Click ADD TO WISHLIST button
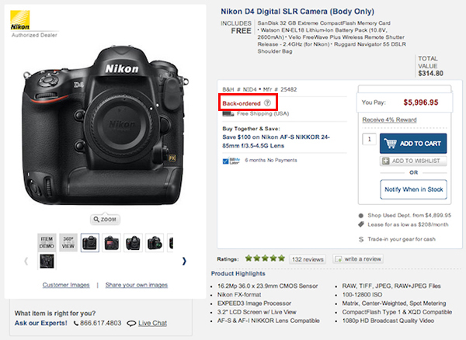The image size is (466, 340). pyautogui.click(x=413, y=161)
